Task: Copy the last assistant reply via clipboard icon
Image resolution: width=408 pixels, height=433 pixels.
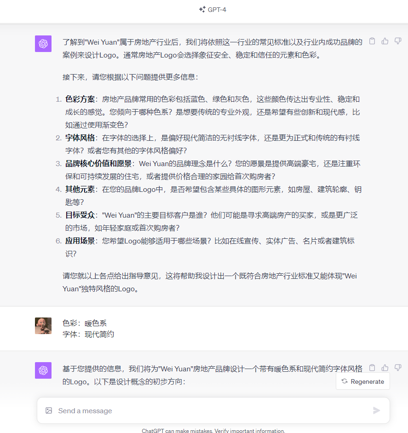Action: pos(372,368)
